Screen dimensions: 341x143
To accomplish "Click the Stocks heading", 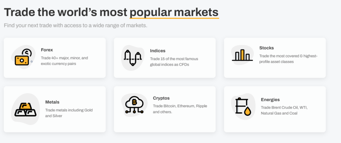I will click(266, 48).
